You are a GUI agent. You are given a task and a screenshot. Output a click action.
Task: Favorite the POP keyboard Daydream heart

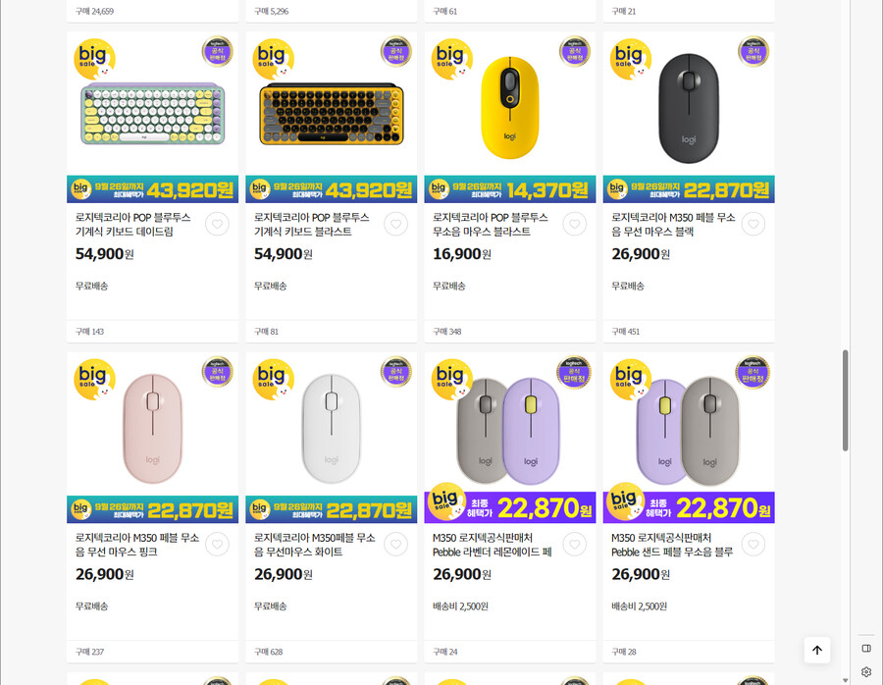217,224
